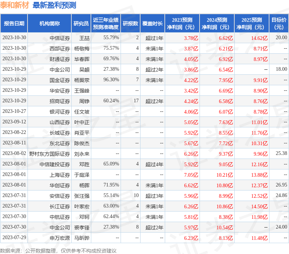Click analyst name 周铮

(x=84, y=101)
